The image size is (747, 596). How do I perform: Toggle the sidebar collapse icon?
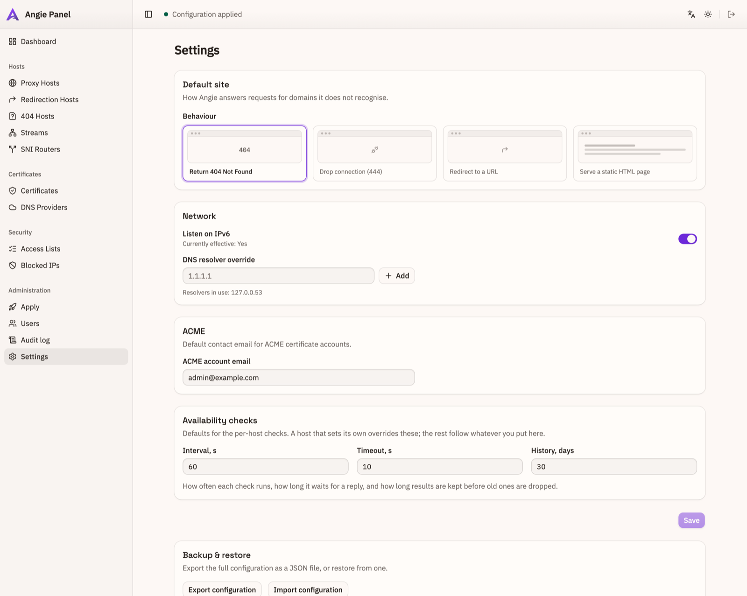point(148,14)
